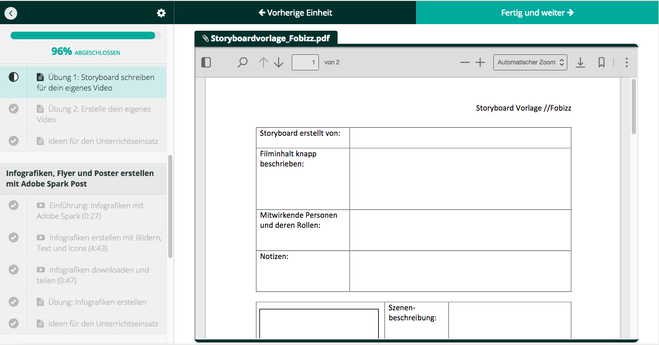659x345 pixels.
Task: Go back with Vorherige Einheit
Action: point(295,12)
